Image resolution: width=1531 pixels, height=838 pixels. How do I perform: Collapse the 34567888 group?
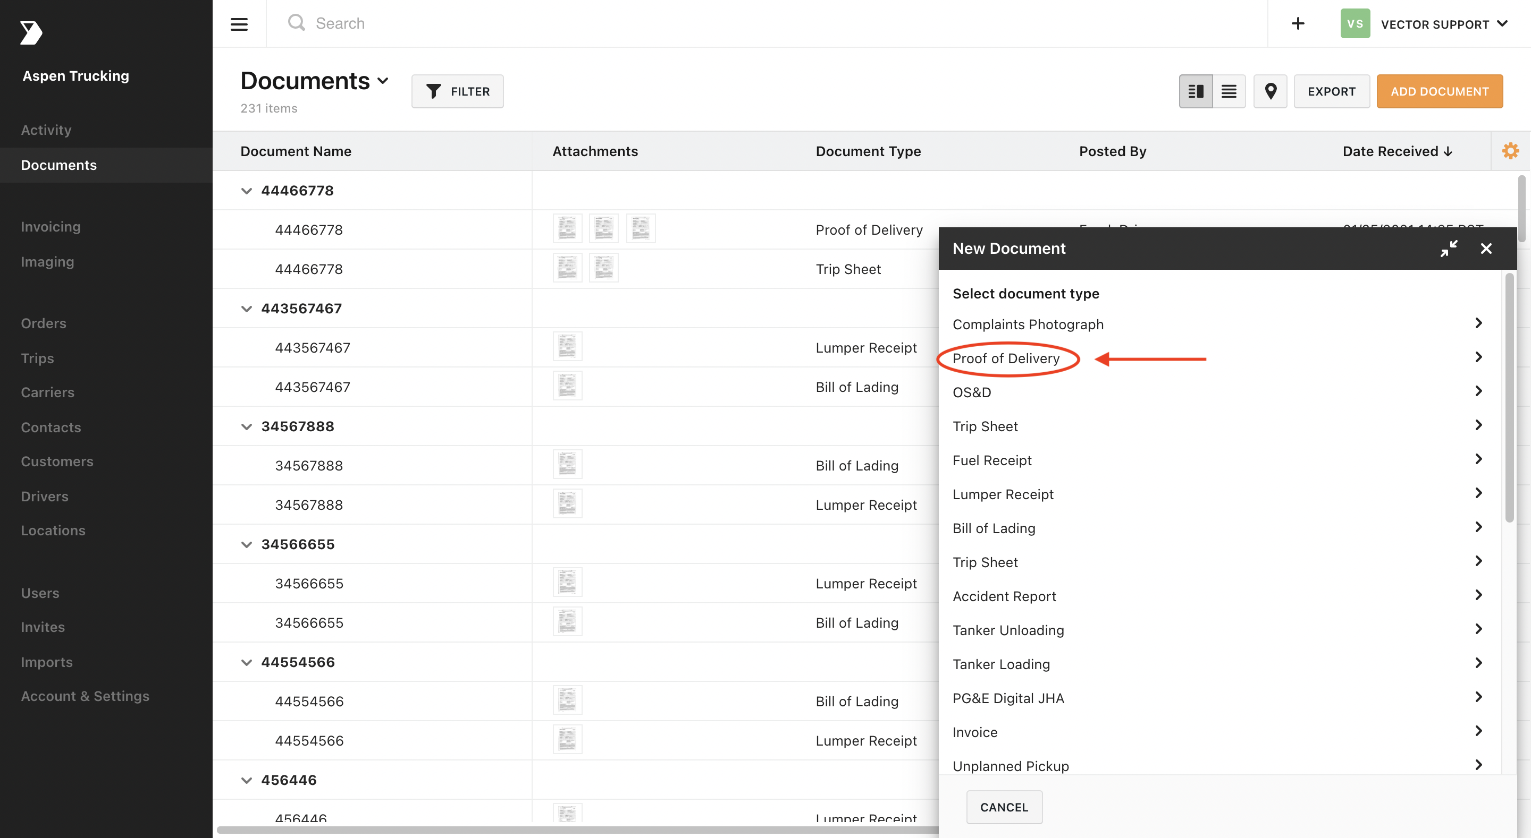pyautogui.click(x=246, y=426)
